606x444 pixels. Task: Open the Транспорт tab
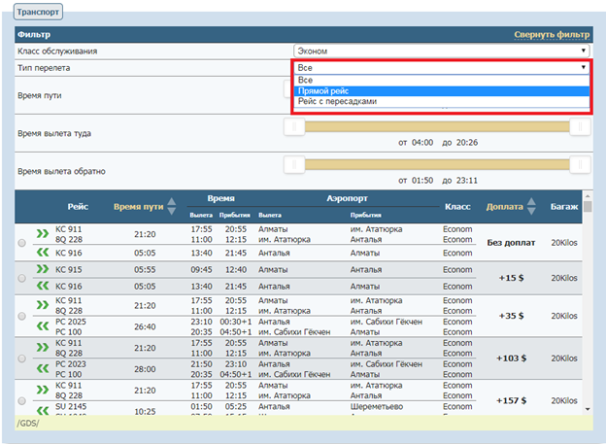tap(38, 12)
